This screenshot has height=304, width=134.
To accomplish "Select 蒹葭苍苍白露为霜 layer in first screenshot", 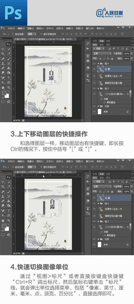I will pyautogui.click(x=112, y=83).
